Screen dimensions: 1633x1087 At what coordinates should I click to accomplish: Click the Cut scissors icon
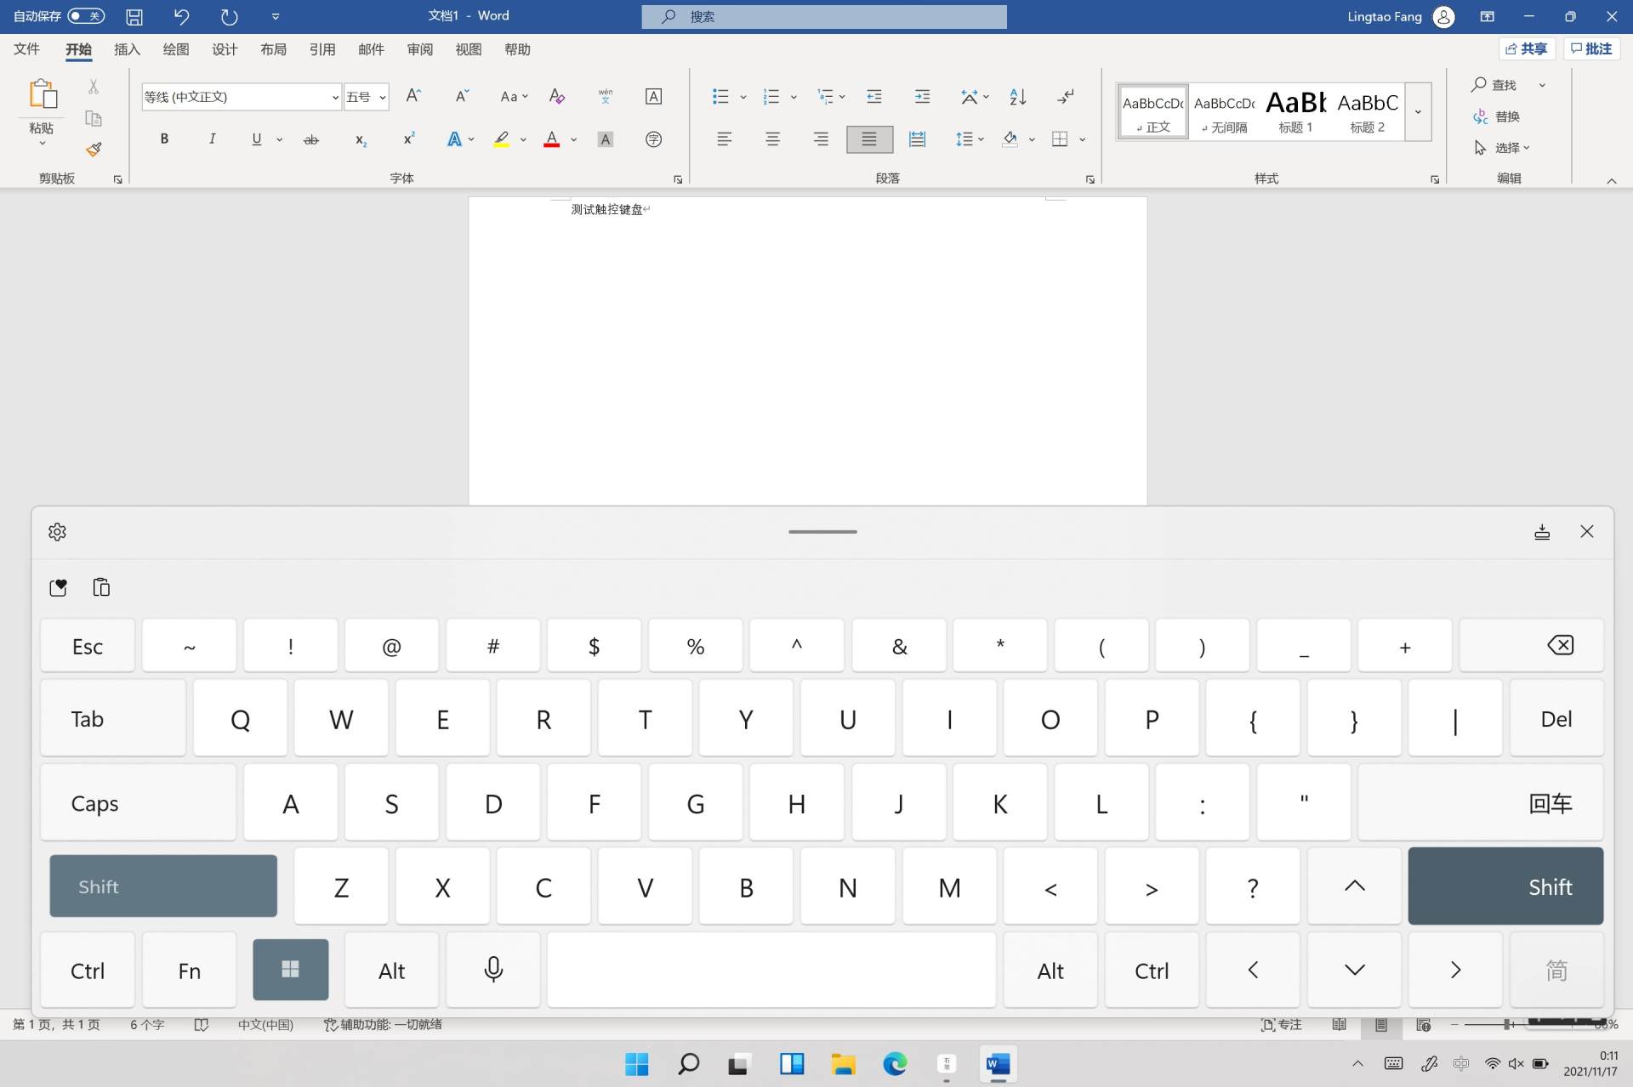(x=94, y=86)
